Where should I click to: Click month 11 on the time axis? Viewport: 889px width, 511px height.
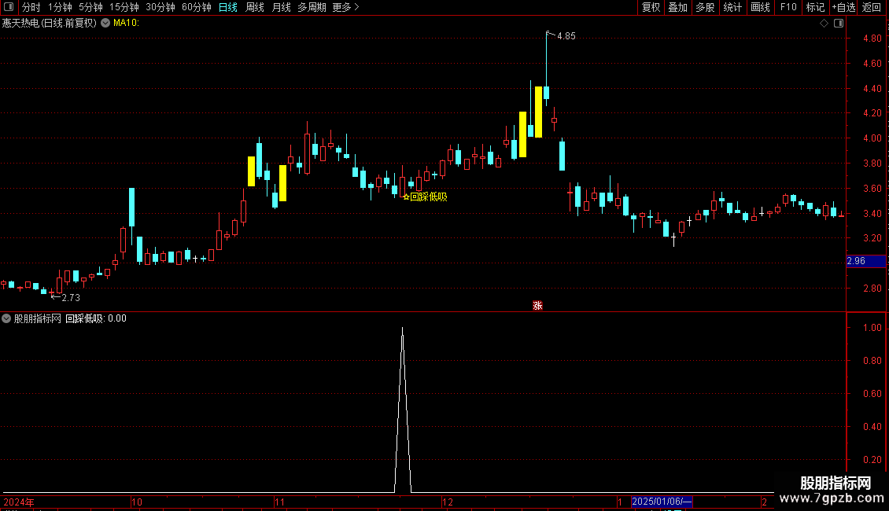coord(279,502)
